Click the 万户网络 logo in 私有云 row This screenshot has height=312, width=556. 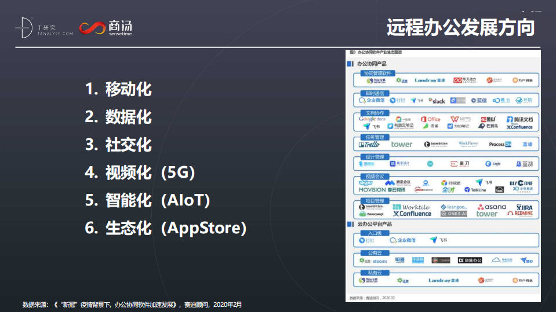point(523,281)
